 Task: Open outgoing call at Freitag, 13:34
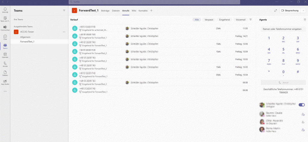point(161,74)
